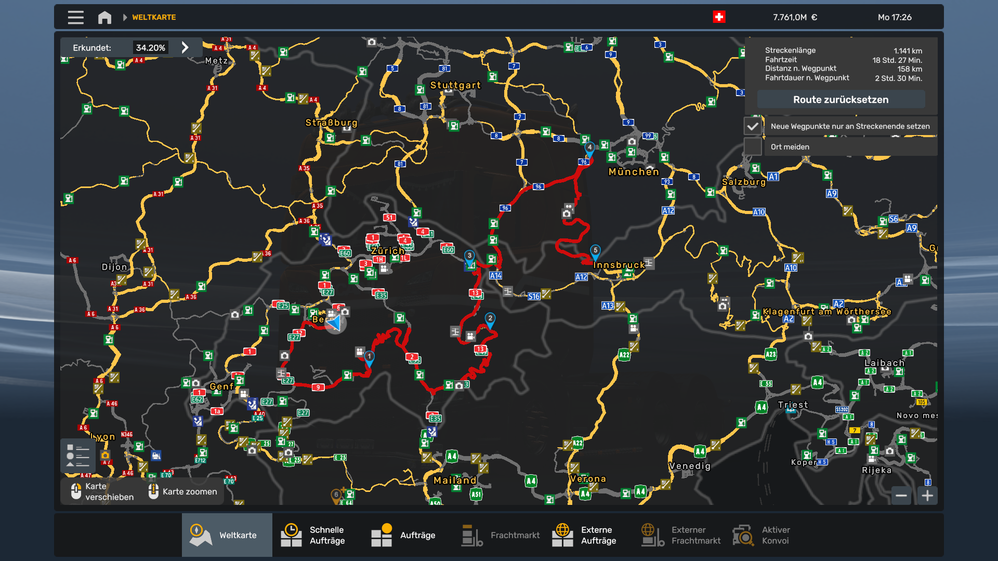Select waypoint marker 1 on route

369,358
